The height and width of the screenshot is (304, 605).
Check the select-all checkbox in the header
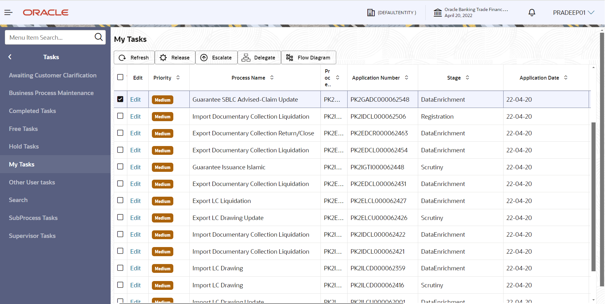(x=120, y=77)
